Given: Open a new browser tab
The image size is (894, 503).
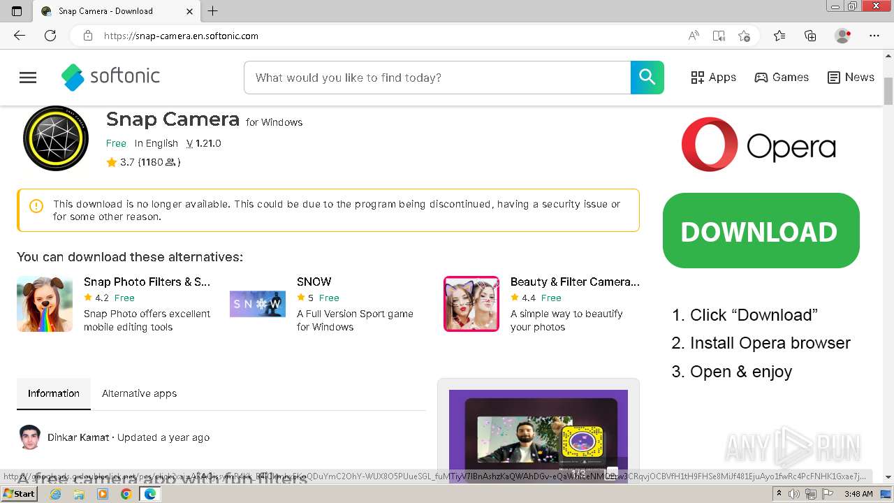Looking at the screenshot, I should (213, 11).
